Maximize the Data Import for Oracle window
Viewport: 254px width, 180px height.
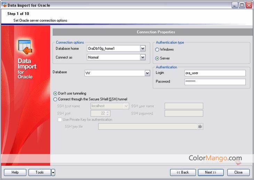pyautogui.click(x=242, y=5)
